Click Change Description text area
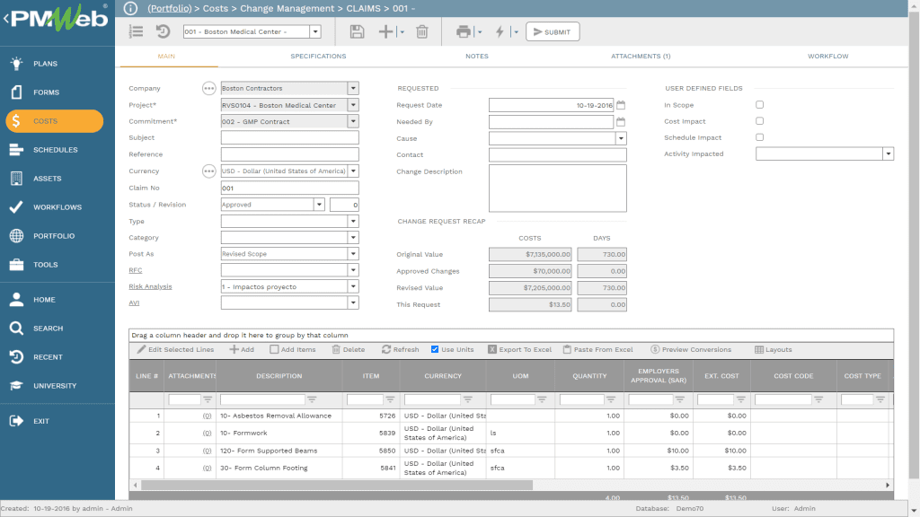920x517 pixels. tap(557, 188)
